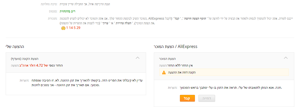Click the תזכורת reminder label

tap(53, 19)
